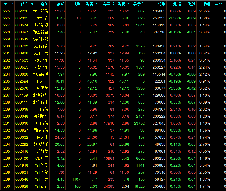Select 长安汽车 stock name

(x=41, y=67)
